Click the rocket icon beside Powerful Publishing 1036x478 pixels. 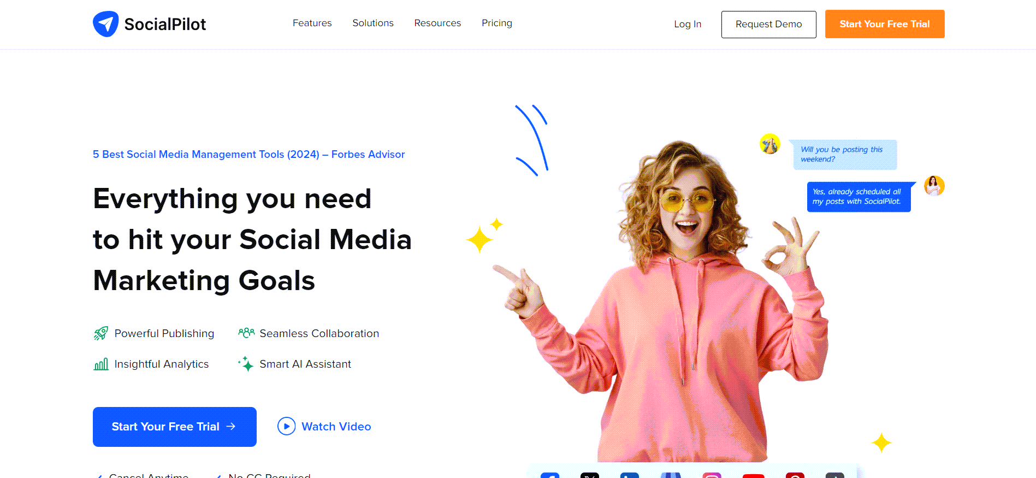click(x=101, y=333)
